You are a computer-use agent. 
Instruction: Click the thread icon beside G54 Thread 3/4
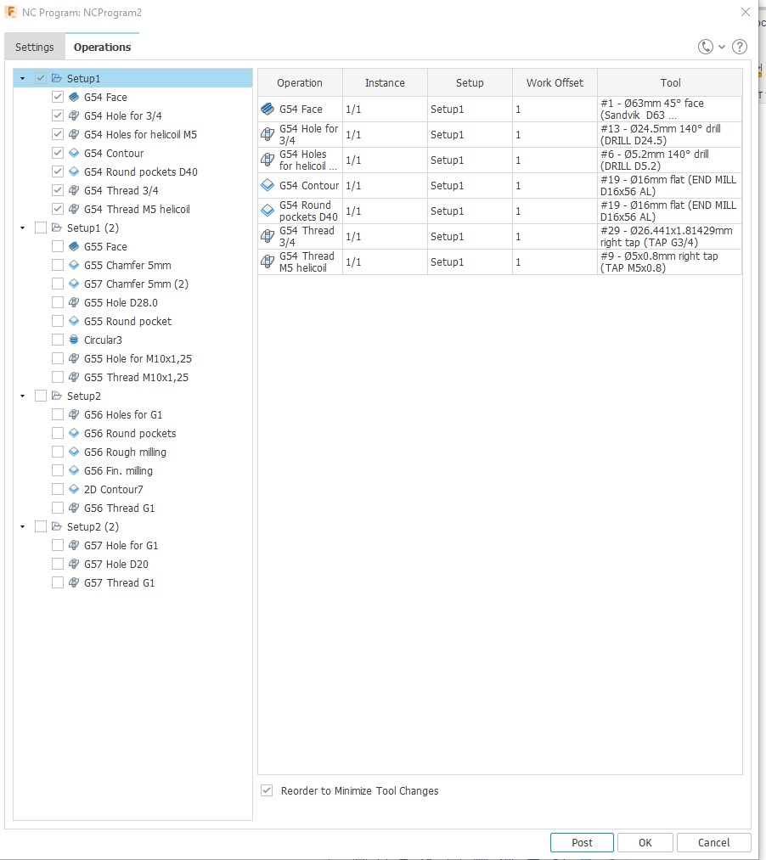point(74,190)
